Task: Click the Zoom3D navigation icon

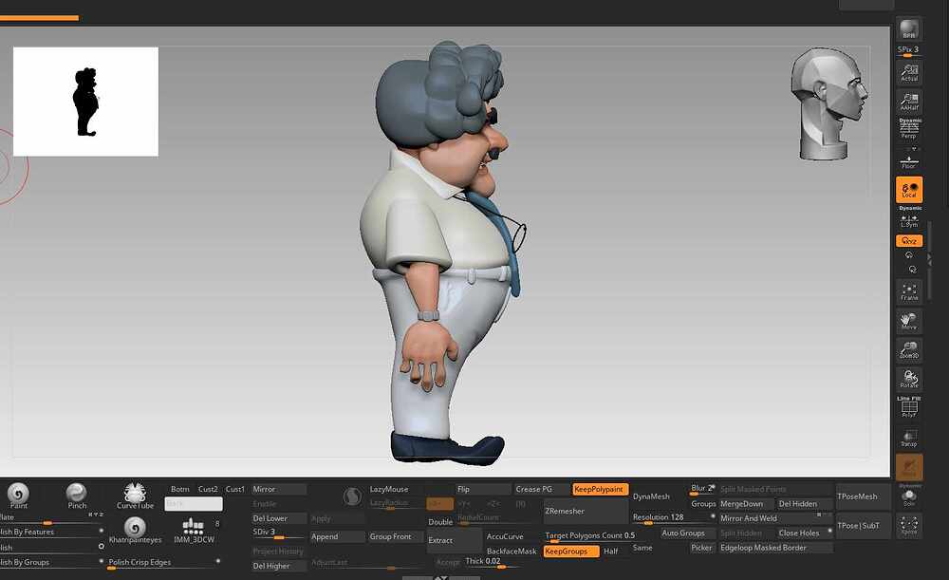Action: pos(909,350)
